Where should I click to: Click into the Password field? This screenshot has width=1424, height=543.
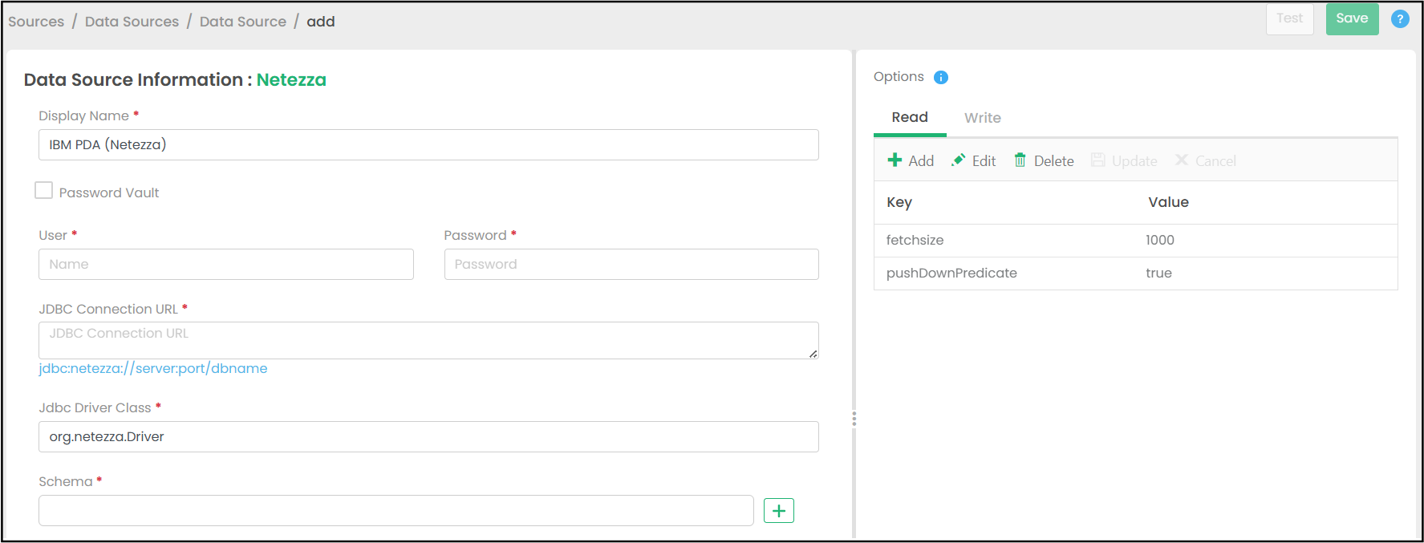[x=631, y=265]
